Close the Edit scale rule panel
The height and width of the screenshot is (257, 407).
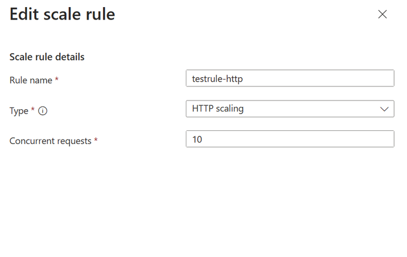pyautogui.click(x=382, y=15)
